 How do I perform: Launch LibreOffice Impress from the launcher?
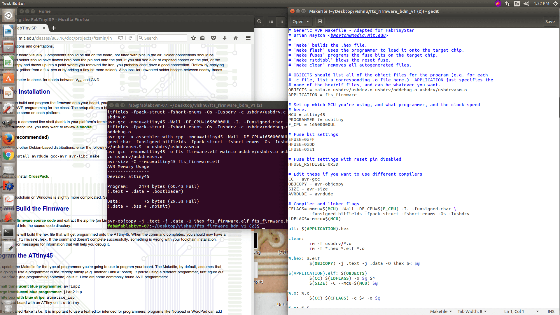click(8, 93)
